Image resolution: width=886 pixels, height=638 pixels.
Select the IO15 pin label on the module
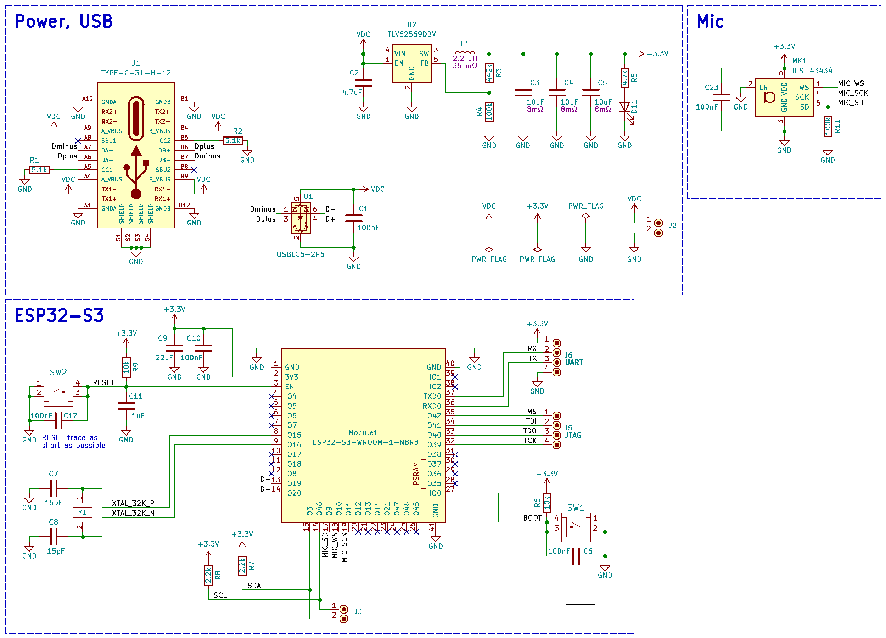pyautogui.click(x=293, y=435)
